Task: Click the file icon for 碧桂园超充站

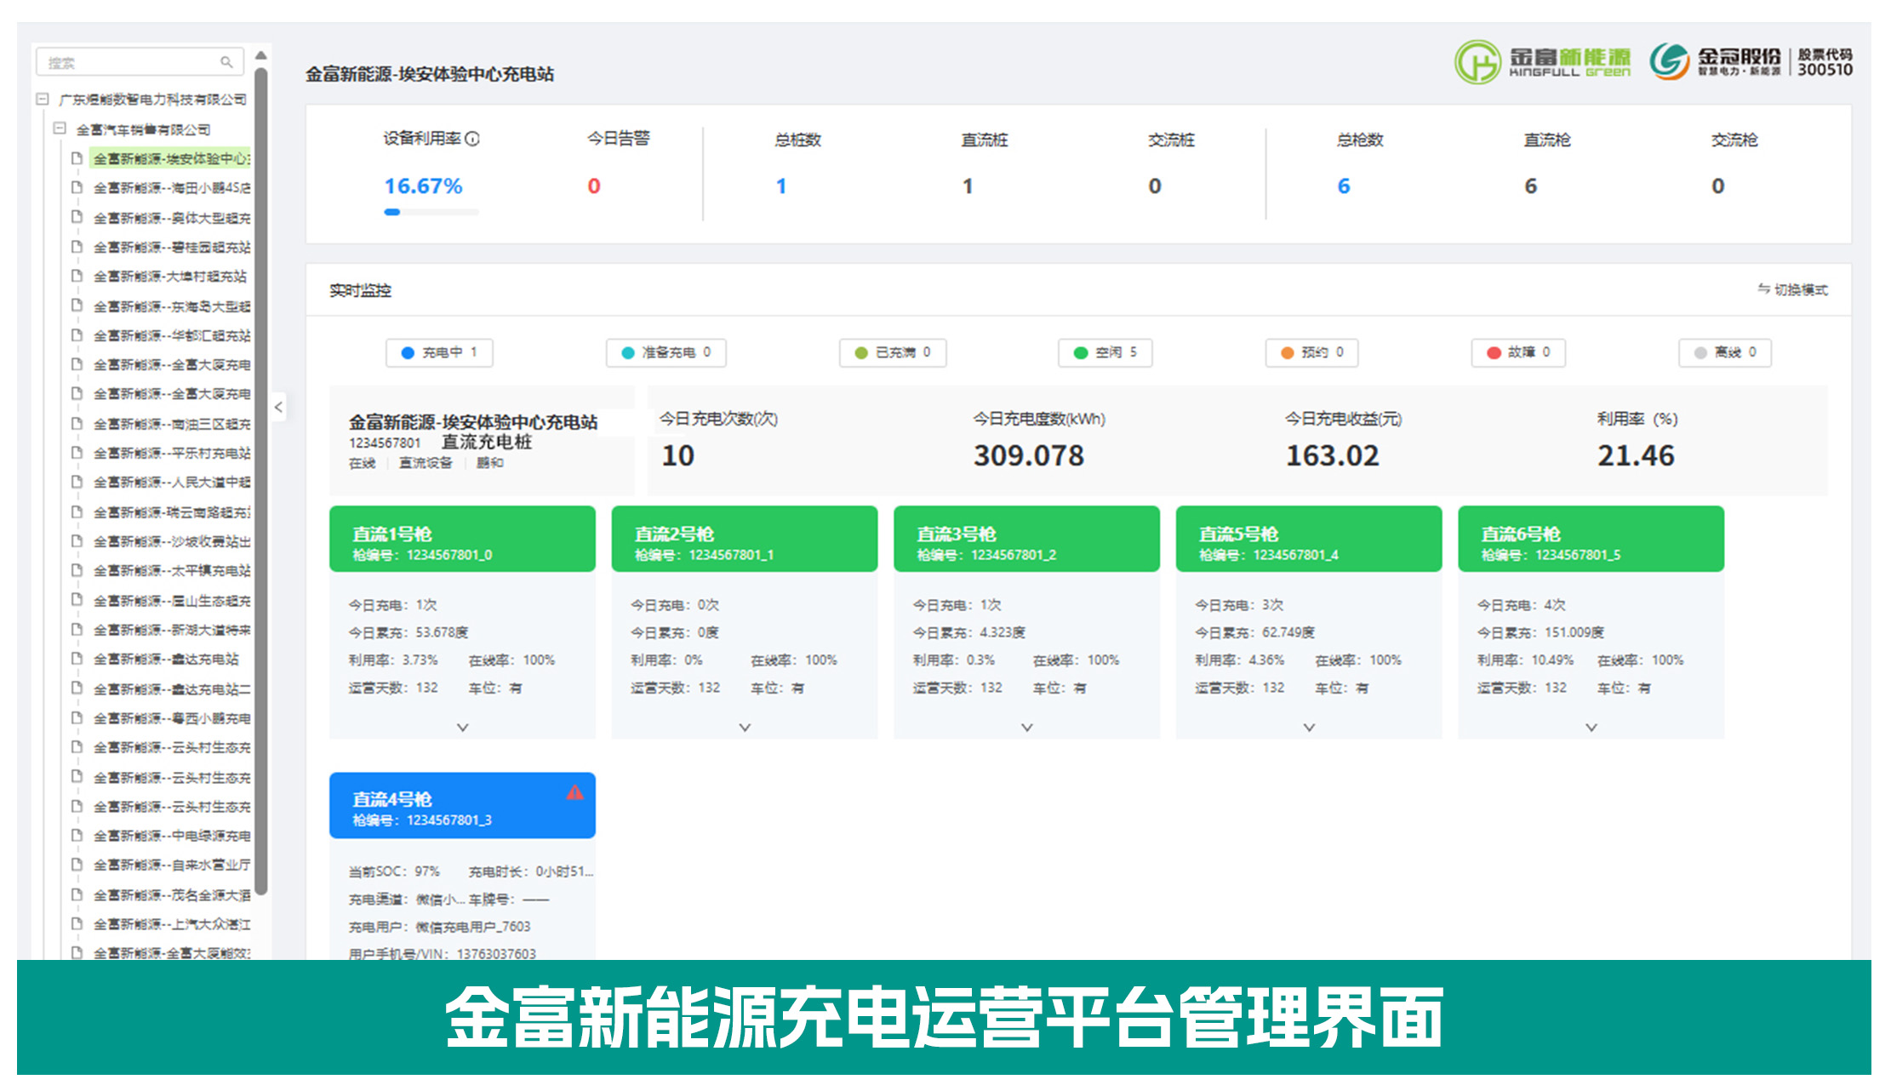Action: tap(77, 247)
